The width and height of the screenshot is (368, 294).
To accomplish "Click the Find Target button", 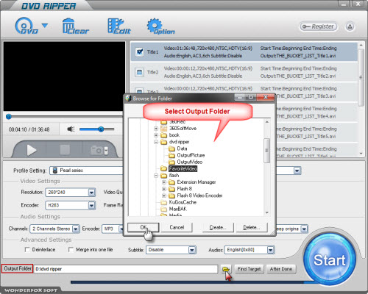I will pos(249,269).
